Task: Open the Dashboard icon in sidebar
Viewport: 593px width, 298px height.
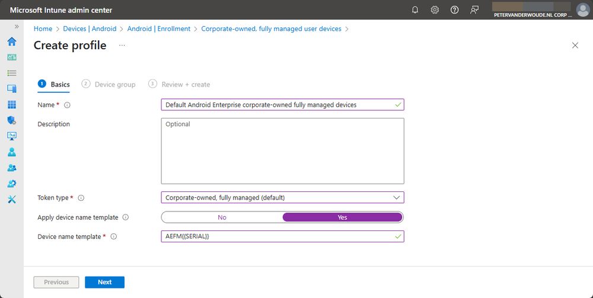Action: tap(12, 57)
